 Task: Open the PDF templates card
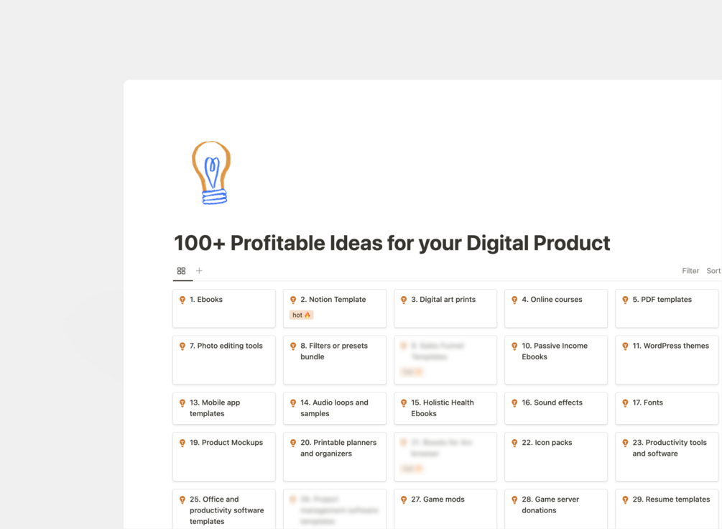(x=667, y=308)
